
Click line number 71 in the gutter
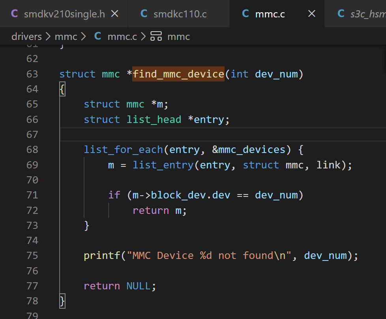point(32,195)
